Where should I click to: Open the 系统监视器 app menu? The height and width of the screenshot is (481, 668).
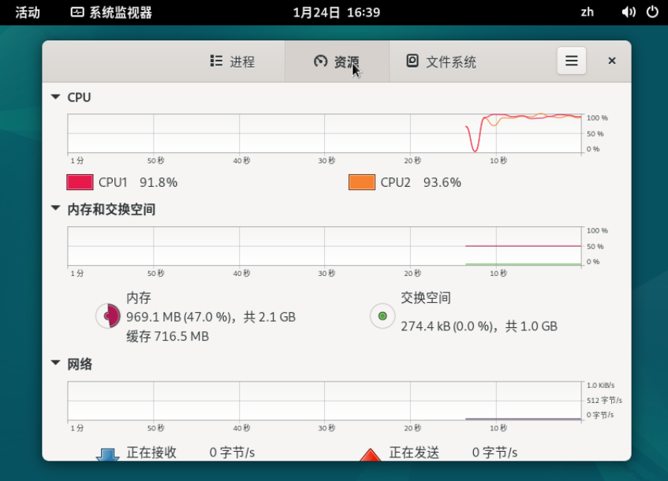[x=111, y=13]
